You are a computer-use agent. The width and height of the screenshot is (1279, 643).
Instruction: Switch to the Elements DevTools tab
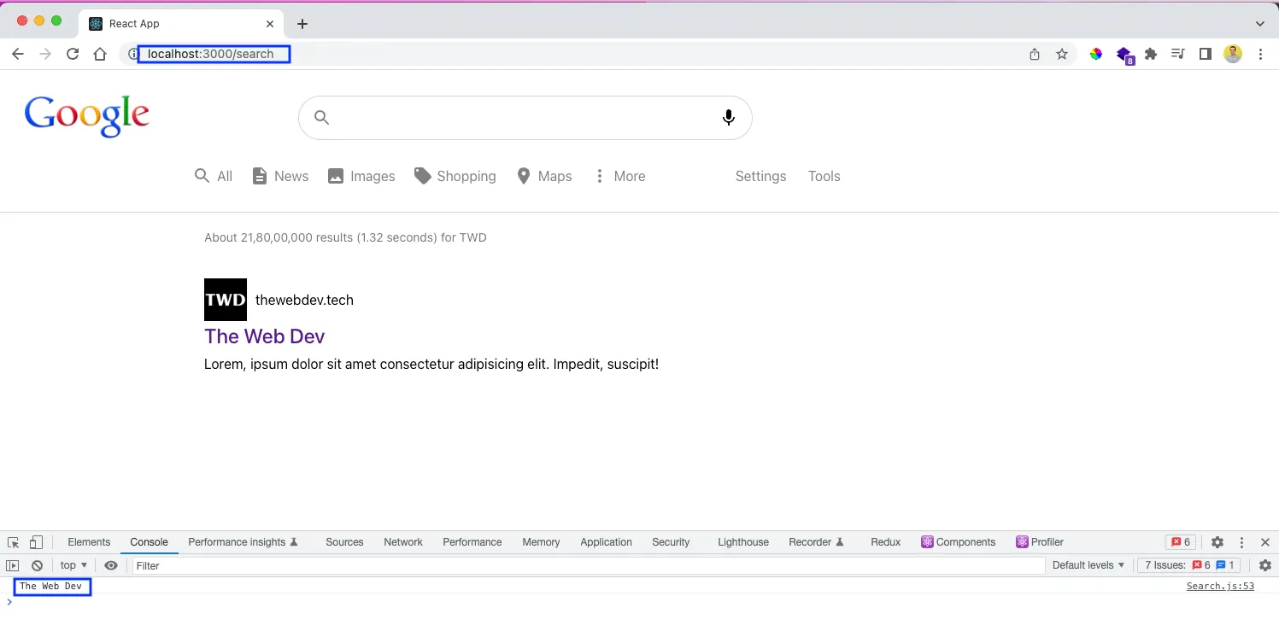(89, 542)
